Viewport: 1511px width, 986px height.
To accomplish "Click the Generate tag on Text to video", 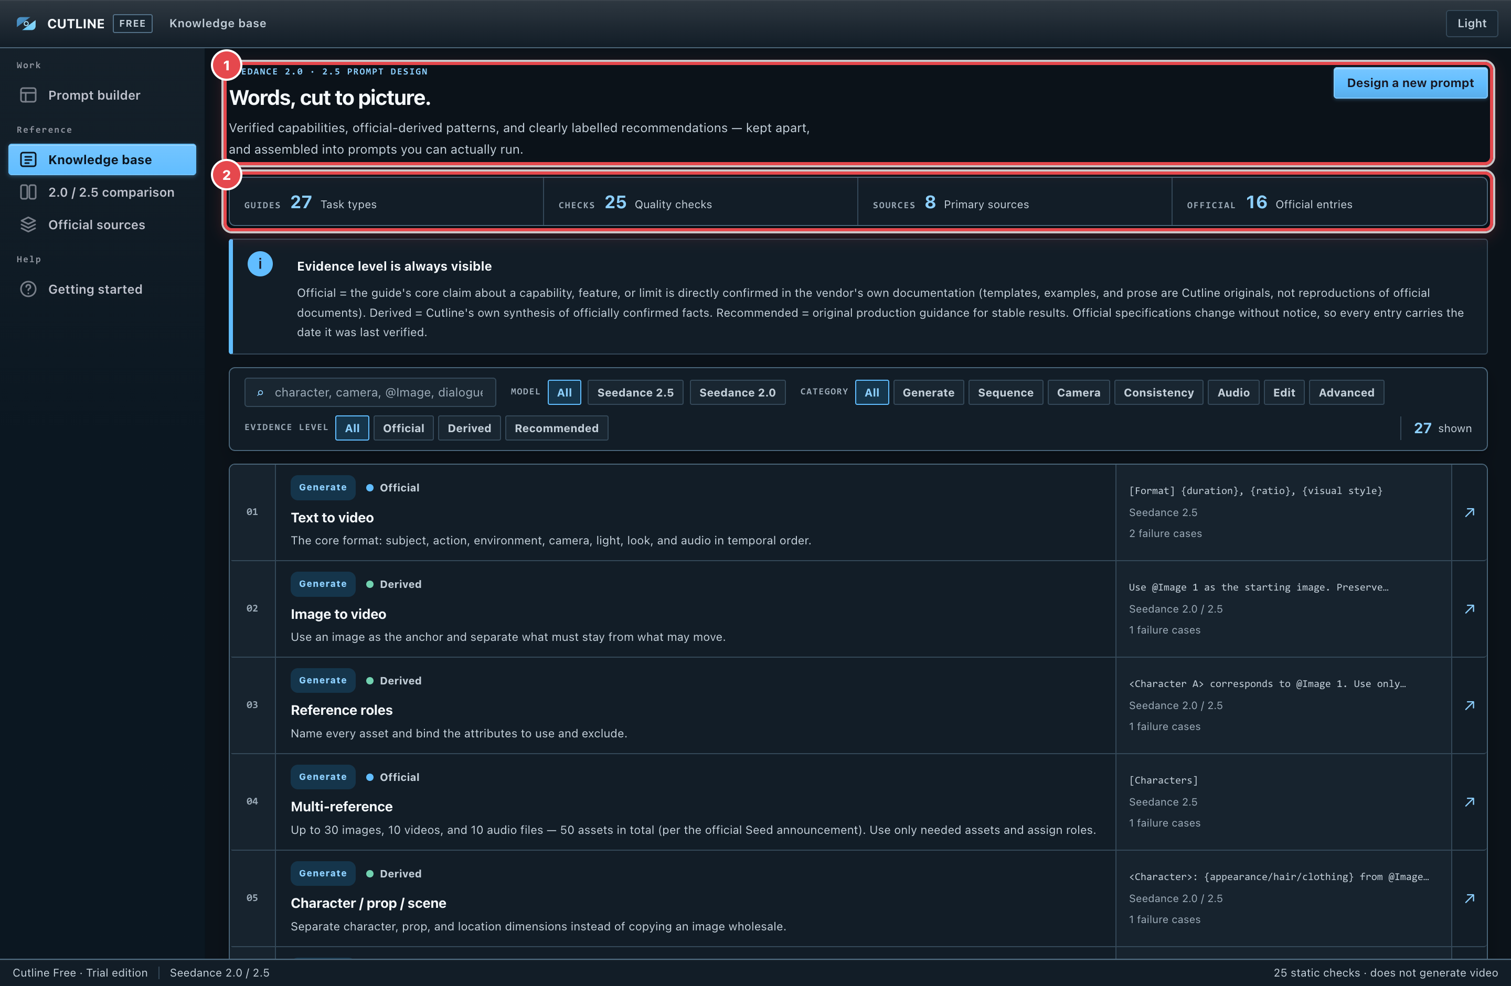I will coord(323,487).
